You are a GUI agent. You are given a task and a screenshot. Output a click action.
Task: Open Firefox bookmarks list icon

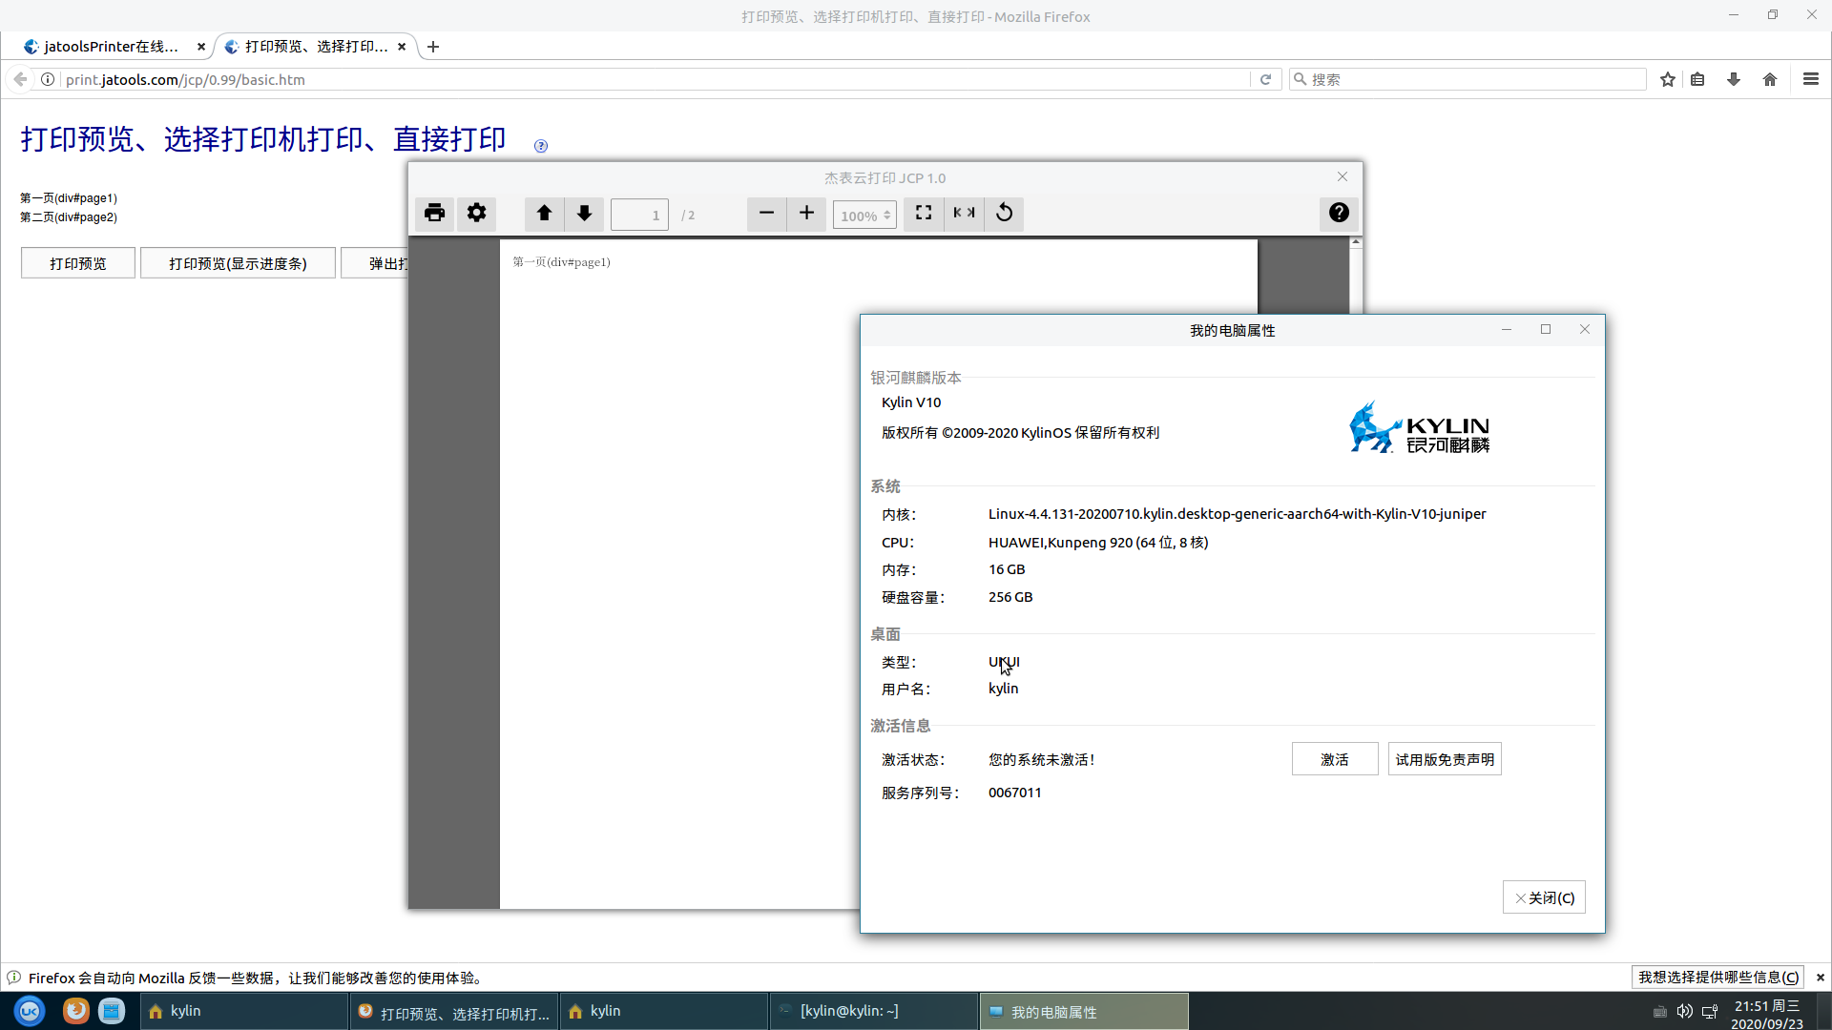[x=1697, y=79]
